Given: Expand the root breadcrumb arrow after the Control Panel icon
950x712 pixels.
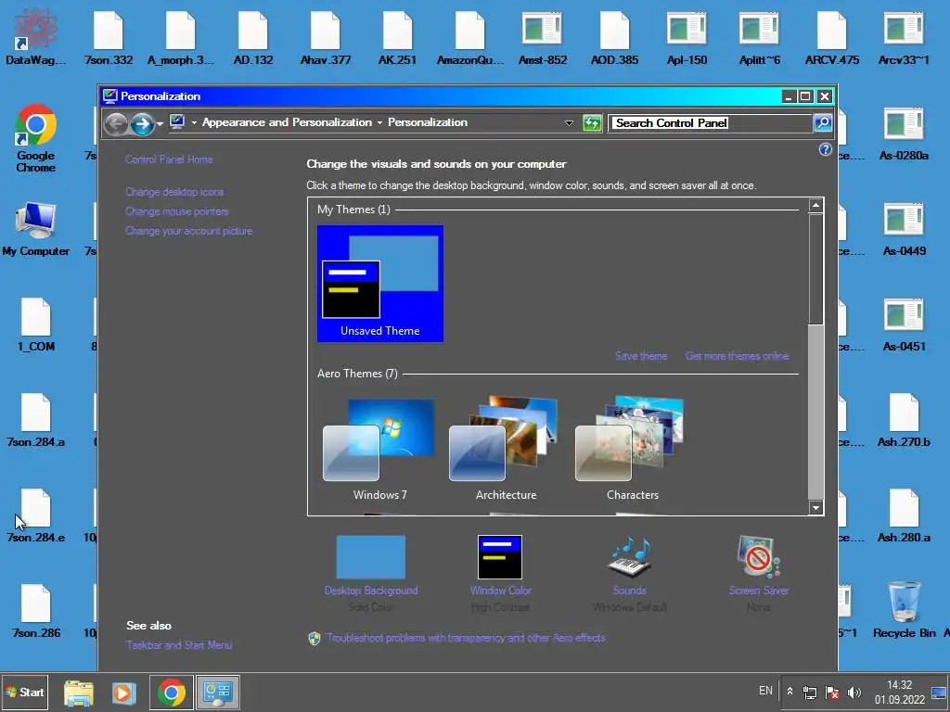Looking at the screenshot, I should (194, 123).
